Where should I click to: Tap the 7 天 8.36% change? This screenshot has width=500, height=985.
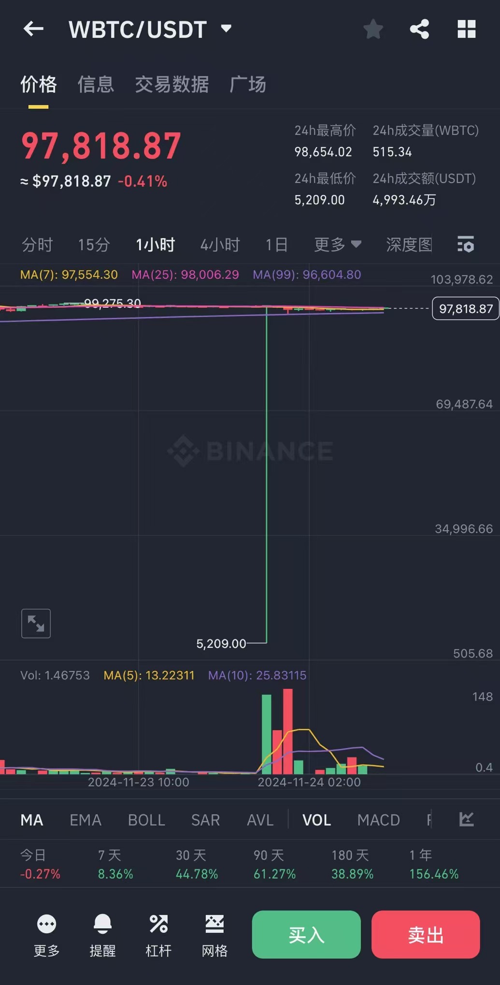point(115,865)
